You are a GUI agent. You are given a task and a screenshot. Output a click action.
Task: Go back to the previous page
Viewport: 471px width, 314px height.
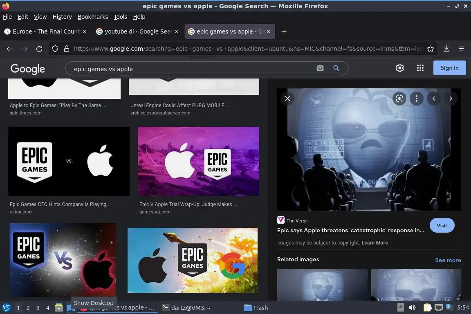10,49
